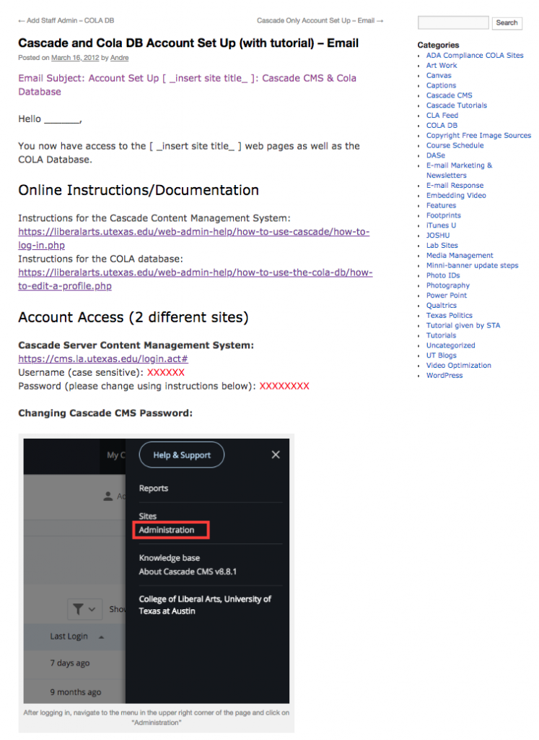Open Captions category
The width and height of the screenshot is (539, 740).
click(x=441, y=85)
